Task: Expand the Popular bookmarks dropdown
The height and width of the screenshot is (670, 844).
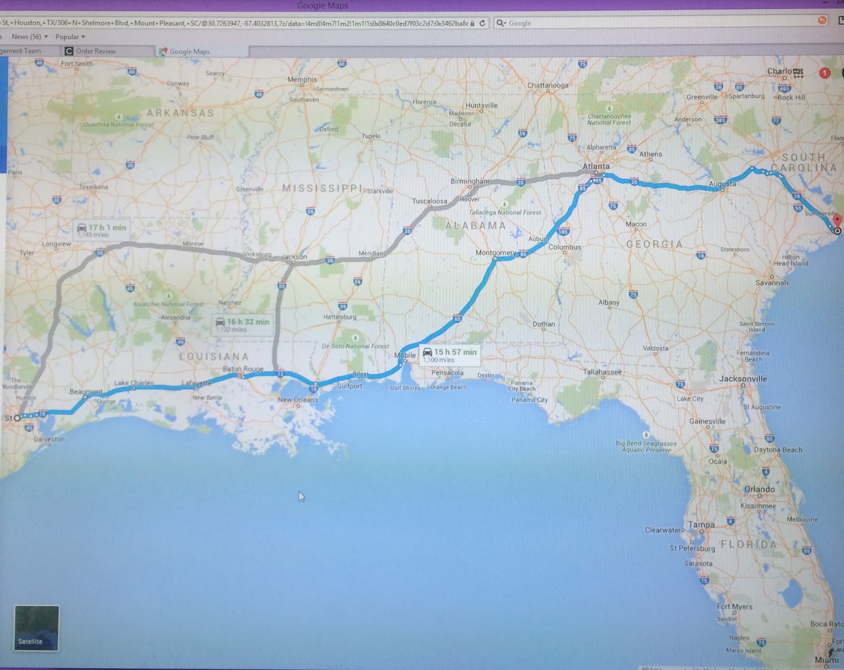Action: click(70, 36)
